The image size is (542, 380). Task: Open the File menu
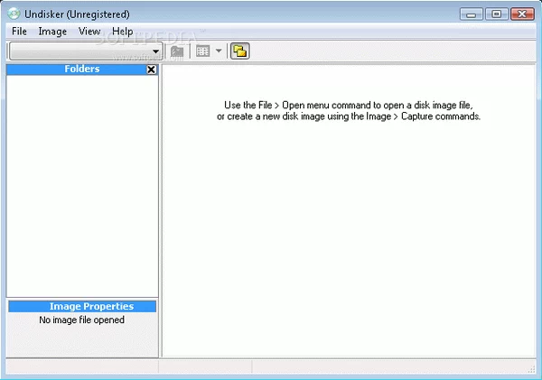(19, 31)
